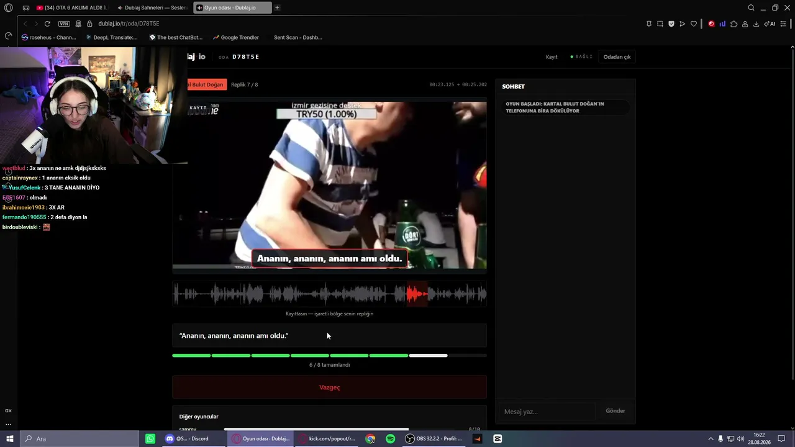The image size is (795, 447).
Task: Click the replik progress bar
Action: click(x=329, y=355)
